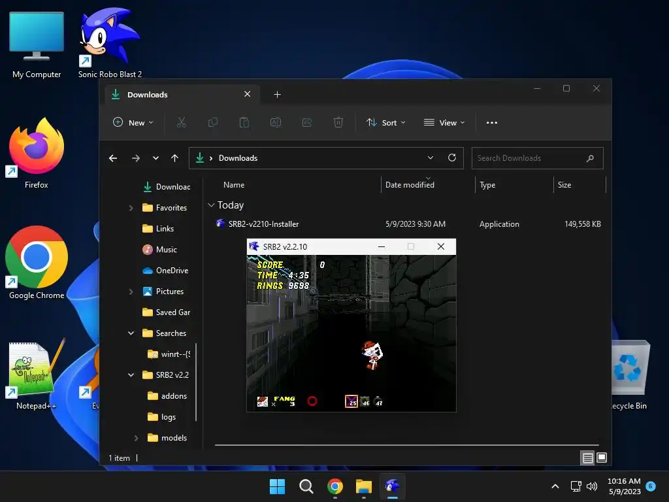Open File Explorer from the taskbar

[364, 486]
